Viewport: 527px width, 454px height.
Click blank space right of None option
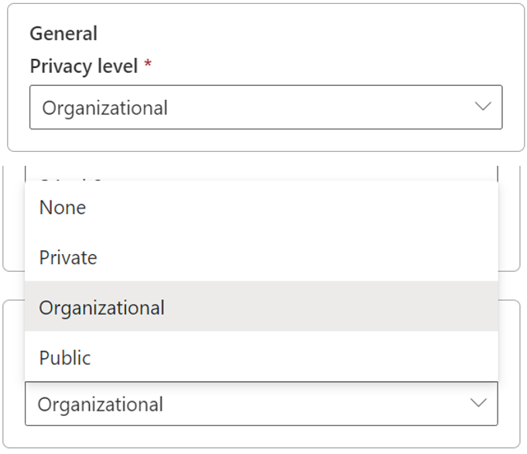tap(310, 208)
